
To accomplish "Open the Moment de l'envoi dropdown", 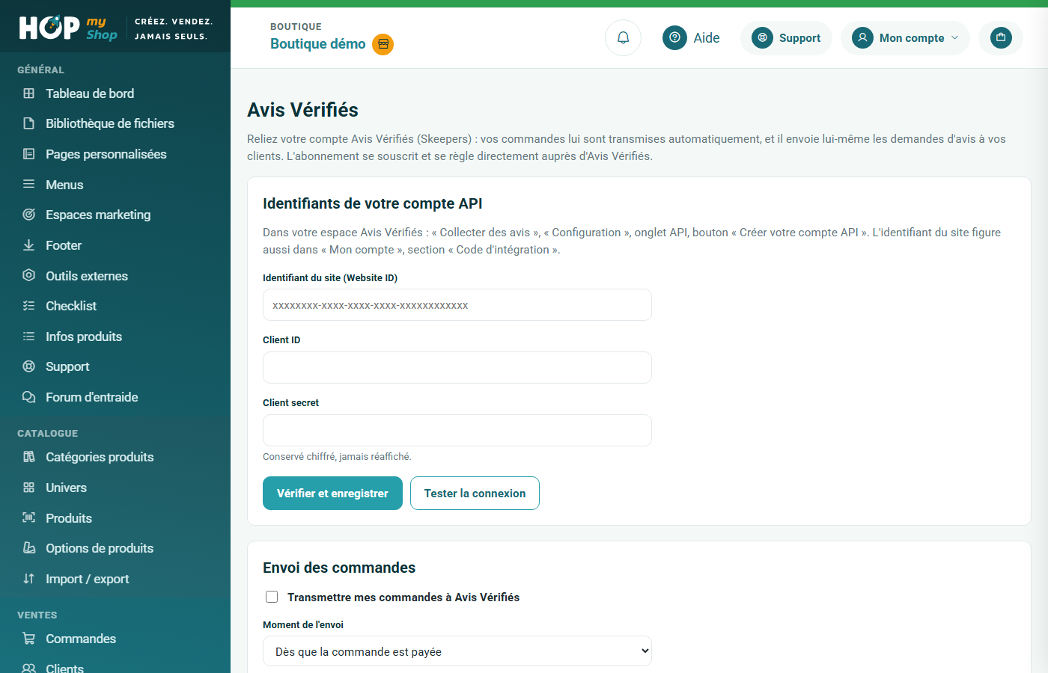I will click(x=457, y=651).
